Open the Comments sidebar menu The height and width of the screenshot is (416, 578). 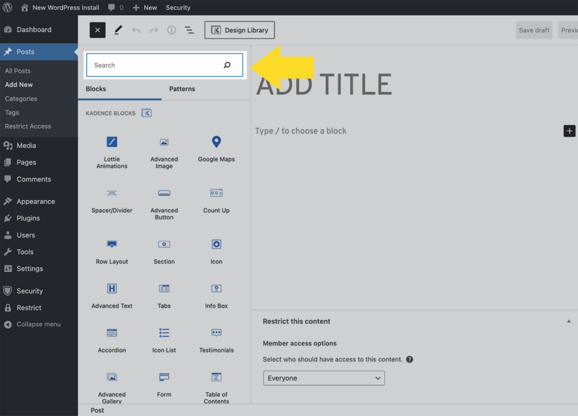click(x=39, y=179)
